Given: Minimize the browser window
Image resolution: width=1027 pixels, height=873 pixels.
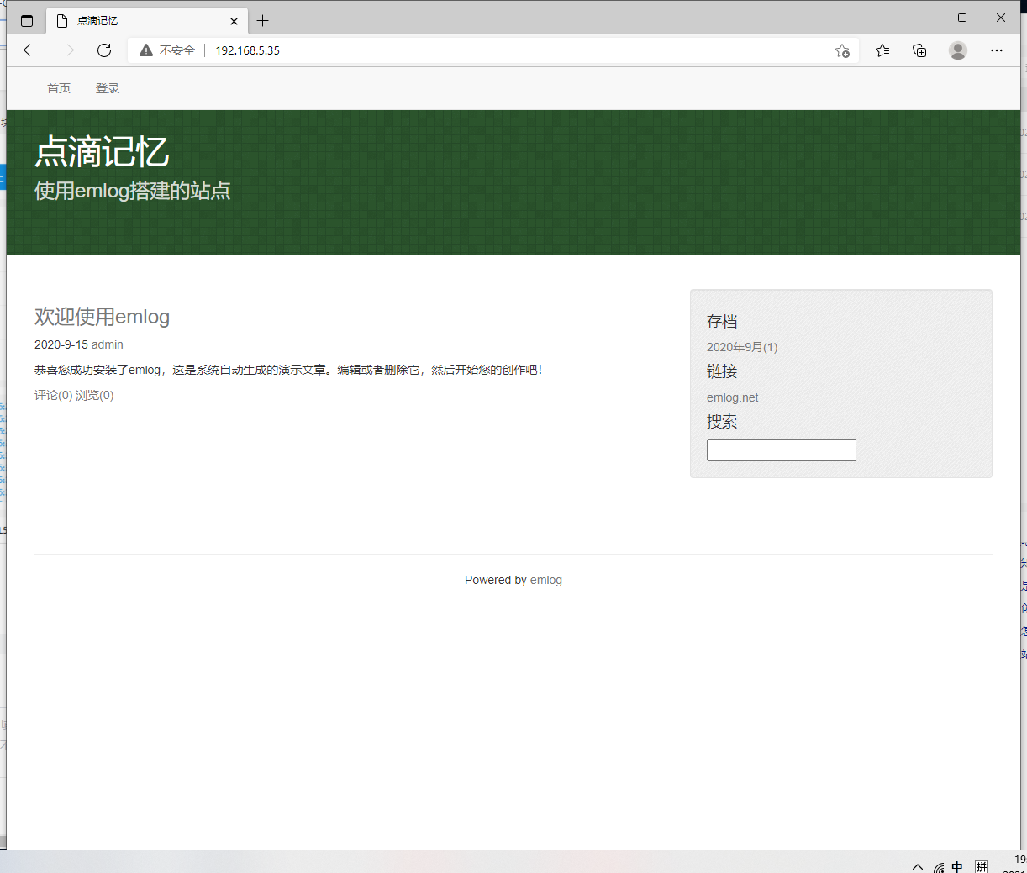Looking at the screenshot, I should 924,18.
